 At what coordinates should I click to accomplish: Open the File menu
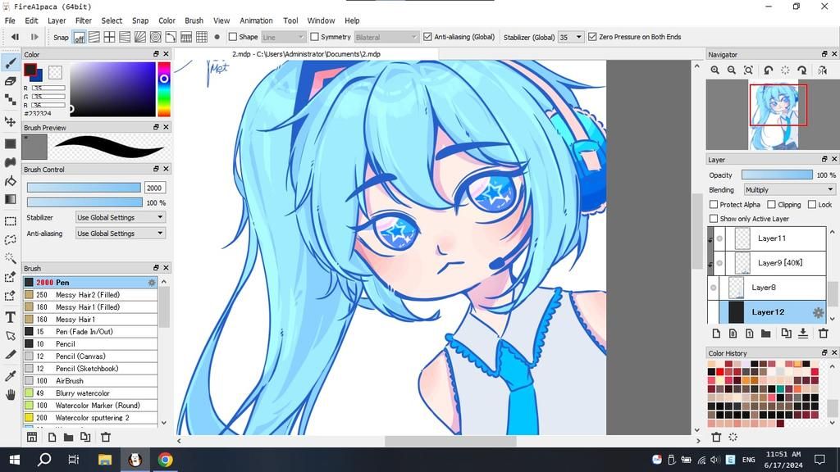tap(10, 20)
